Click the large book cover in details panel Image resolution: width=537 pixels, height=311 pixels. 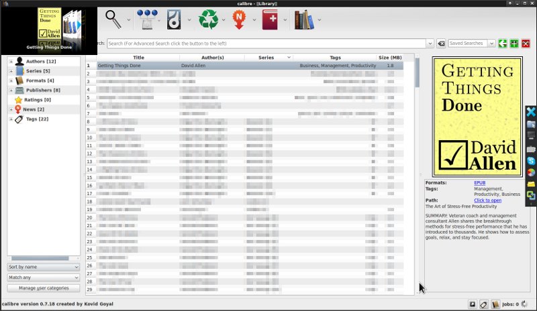[x=477, y=117]
